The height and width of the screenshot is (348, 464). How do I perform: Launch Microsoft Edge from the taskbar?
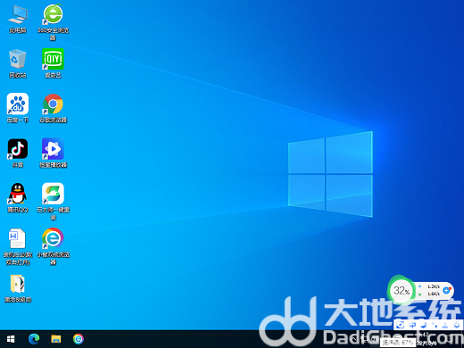pos(34,339)
